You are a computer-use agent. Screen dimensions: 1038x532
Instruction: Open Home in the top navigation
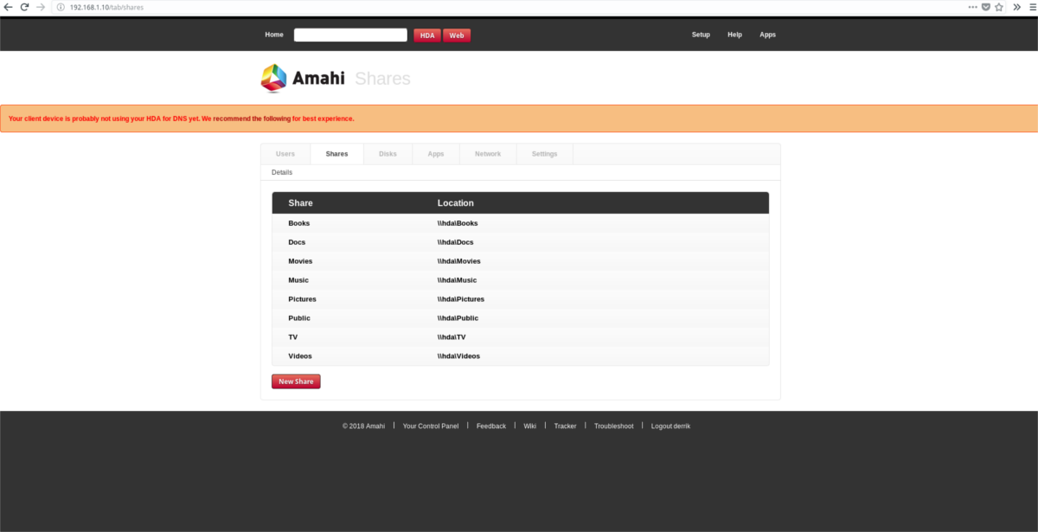tap(274, 35)
